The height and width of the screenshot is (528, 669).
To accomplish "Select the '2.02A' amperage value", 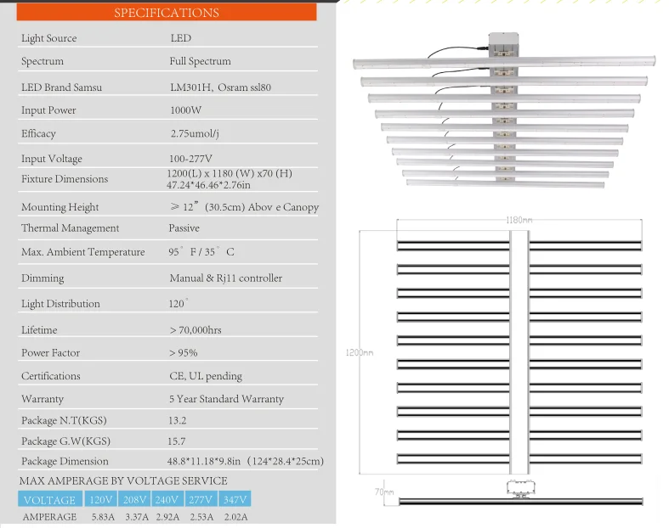I will tap(236, 517).
